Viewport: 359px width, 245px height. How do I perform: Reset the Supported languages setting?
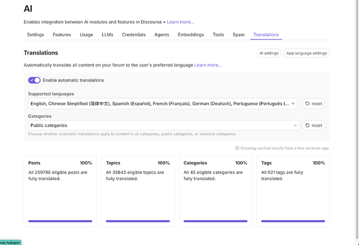(x=314, y=103)
